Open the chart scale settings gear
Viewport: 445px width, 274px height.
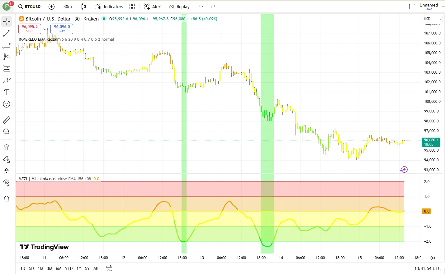click(x=433, y=258)
